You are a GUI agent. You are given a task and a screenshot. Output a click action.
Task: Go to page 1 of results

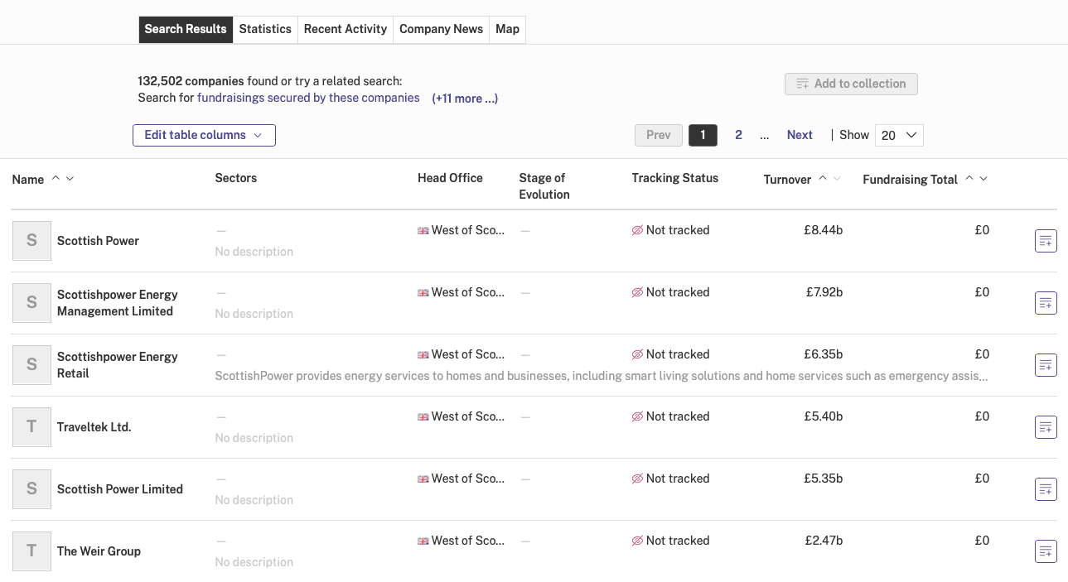[703, 135]
